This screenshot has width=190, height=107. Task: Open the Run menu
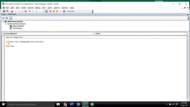click(44, 8)
